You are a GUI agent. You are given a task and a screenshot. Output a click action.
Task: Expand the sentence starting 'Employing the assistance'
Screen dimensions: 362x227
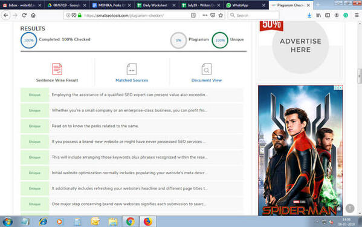coord(132,95)
